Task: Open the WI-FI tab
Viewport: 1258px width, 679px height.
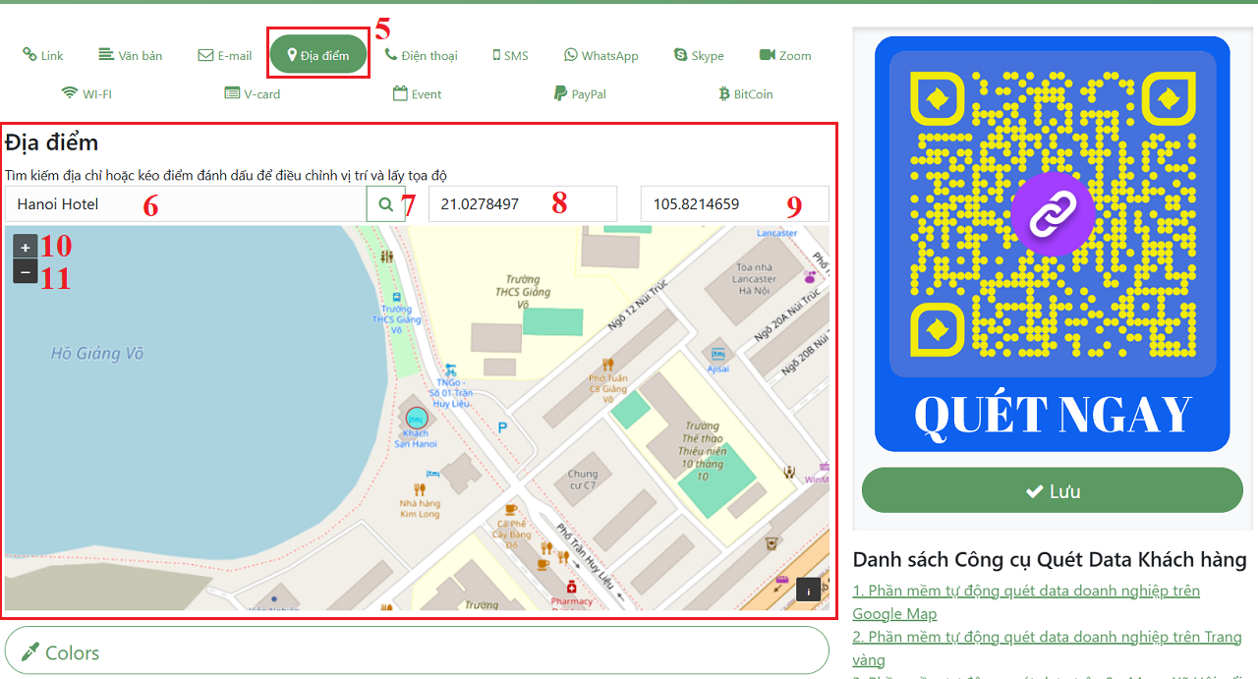Action: (86, 94)
